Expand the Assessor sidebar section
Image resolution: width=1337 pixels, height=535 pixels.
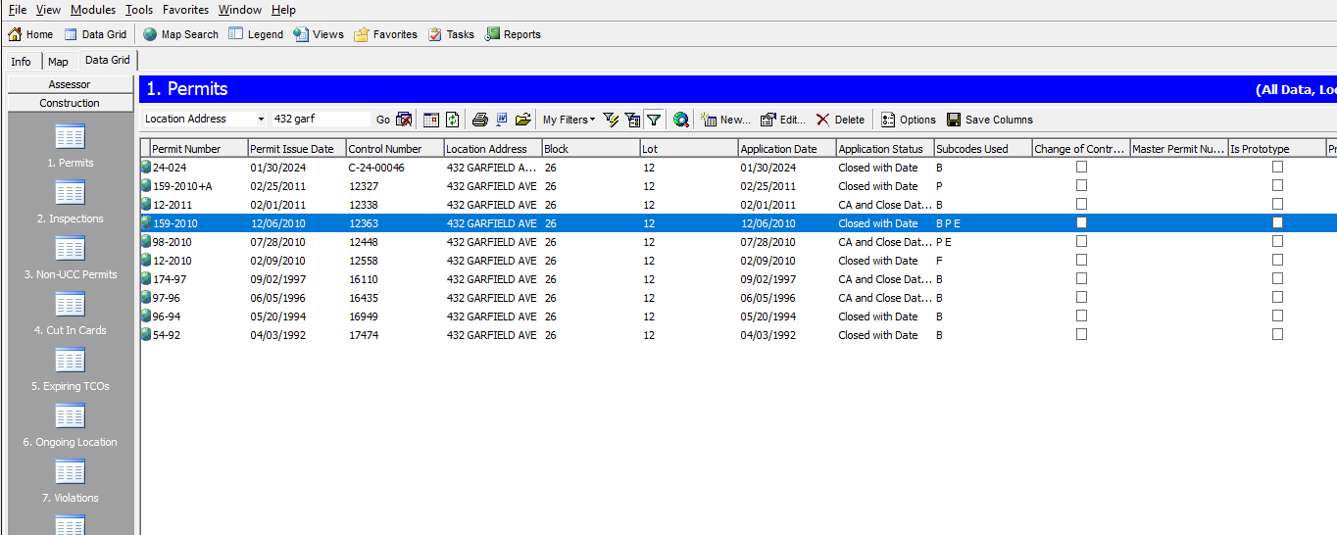70,84
